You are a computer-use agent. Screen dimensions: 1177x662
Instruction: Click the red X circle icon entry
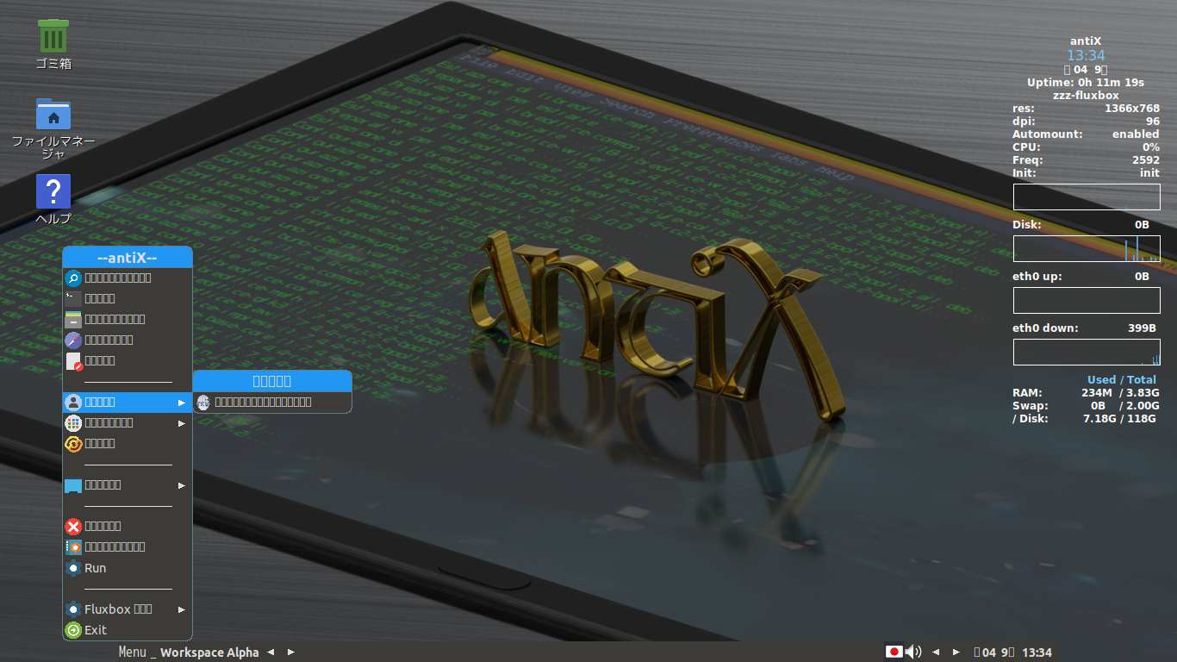click(x=73, y=526)
